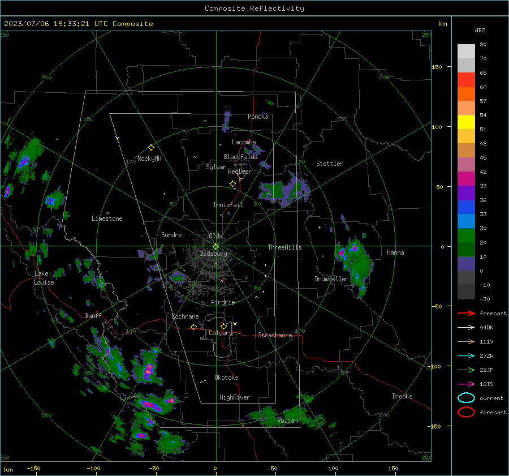Click the red forecast ellipse legend icon
The width and height of the screenshot is (509, 476).
click(x=466, y=412)
